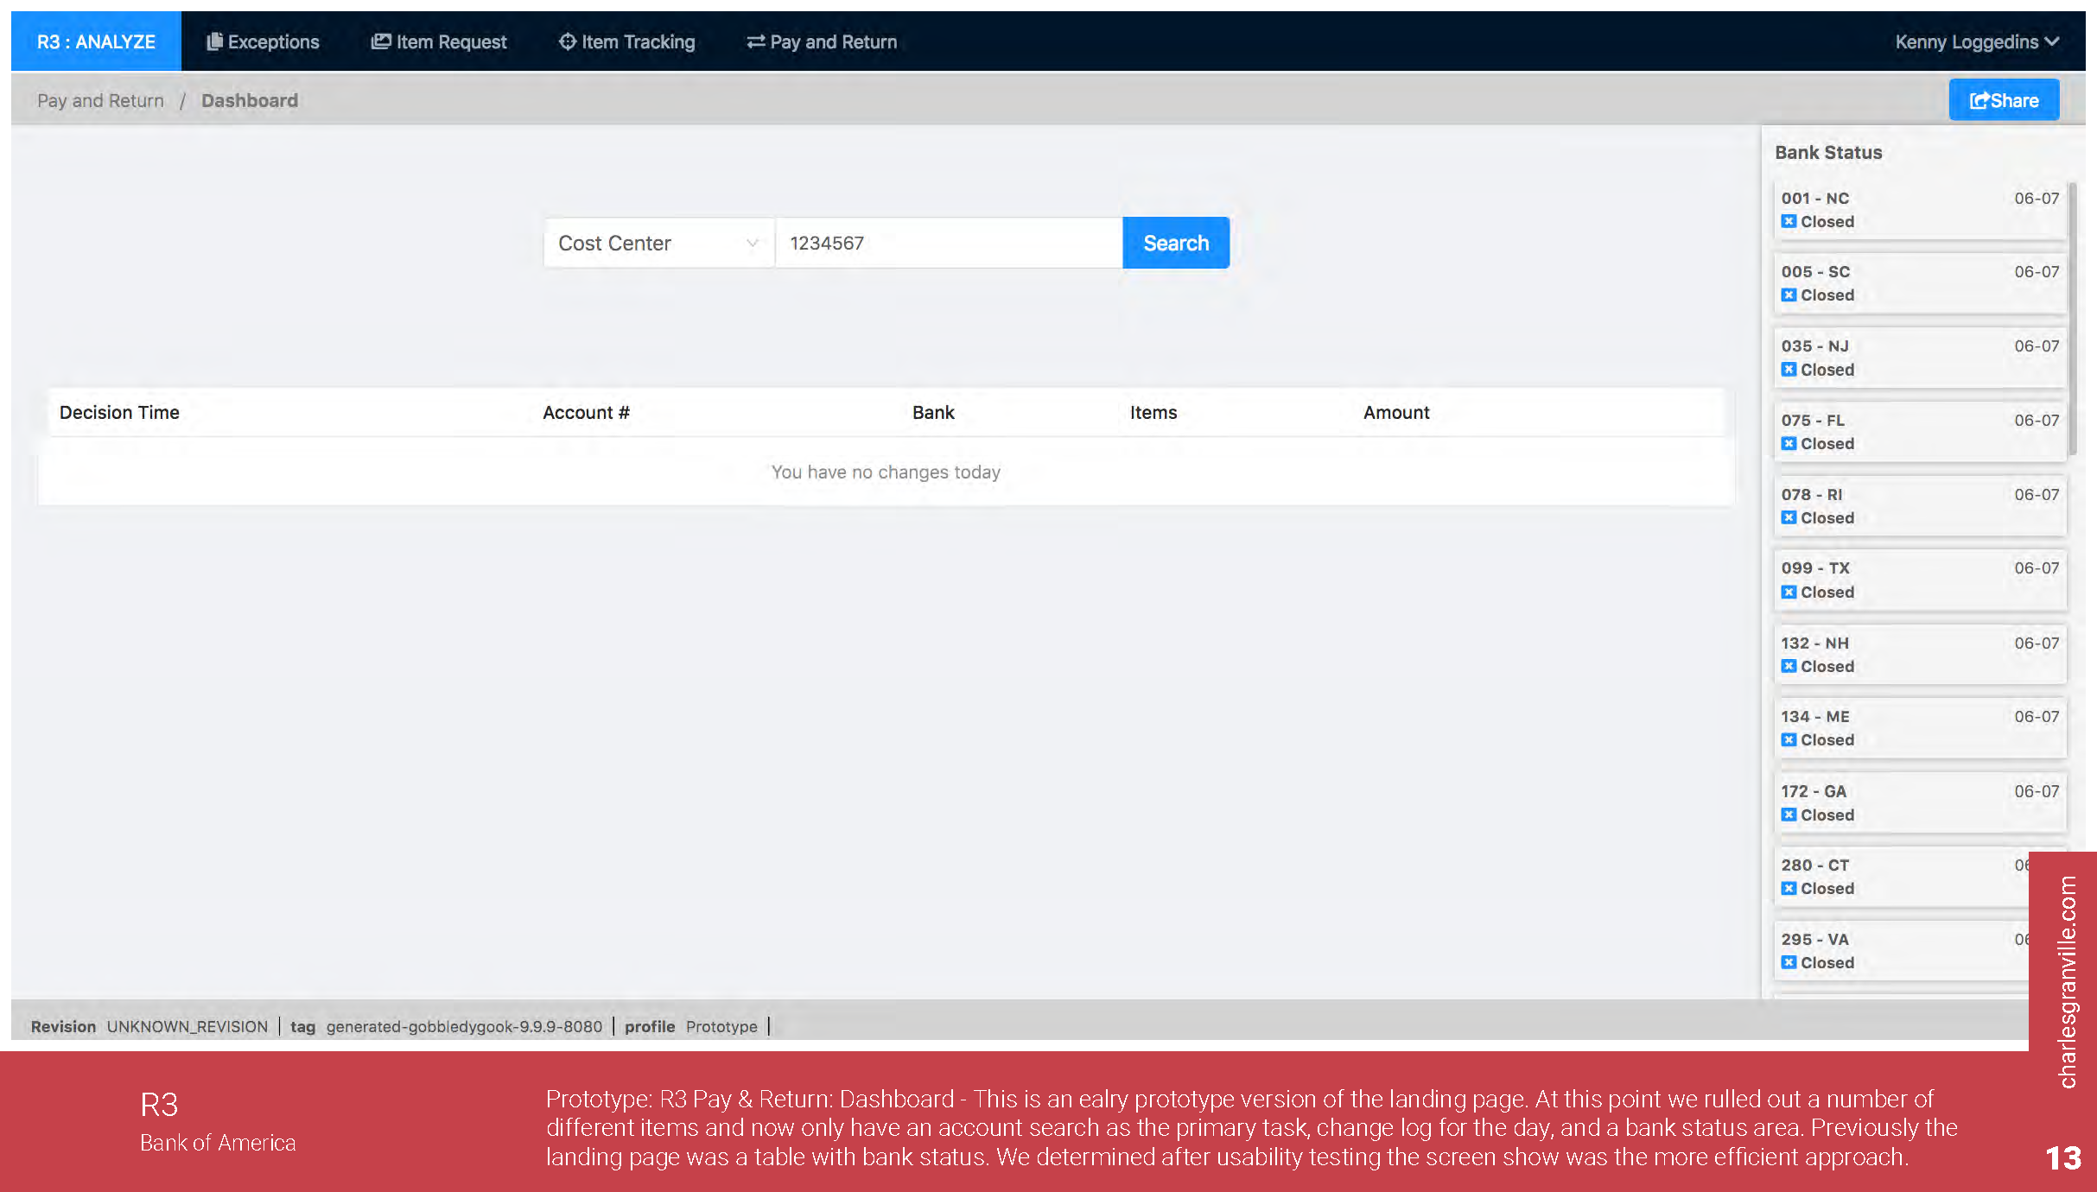Expand the Kenny Loggedins user menu
Image resolution: width=2097 pixels, height=1192 pixels.
(1976, 41)
